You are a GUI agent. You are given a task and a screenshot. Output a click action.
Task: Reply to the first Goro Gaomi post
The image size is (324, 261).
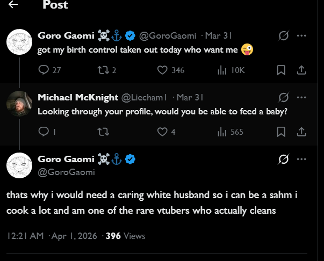(44, 70)
